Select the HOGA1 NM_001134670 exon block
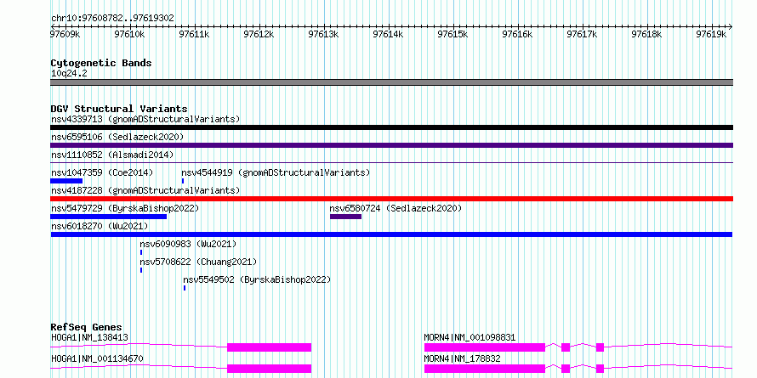This screenshot has height=378, width=757. (x=270, y=369)
